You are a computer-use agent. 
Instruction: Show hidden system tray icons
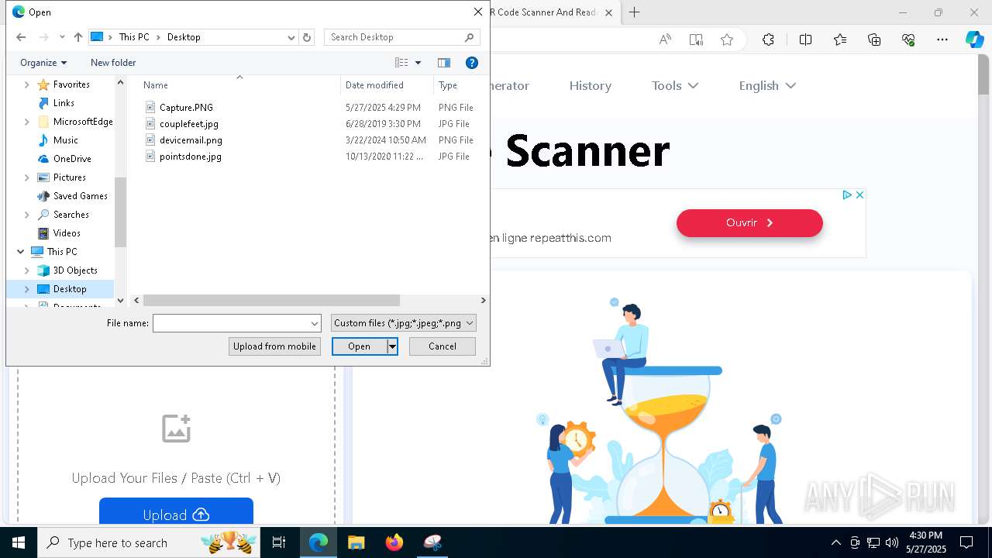[x=835, y=542]
